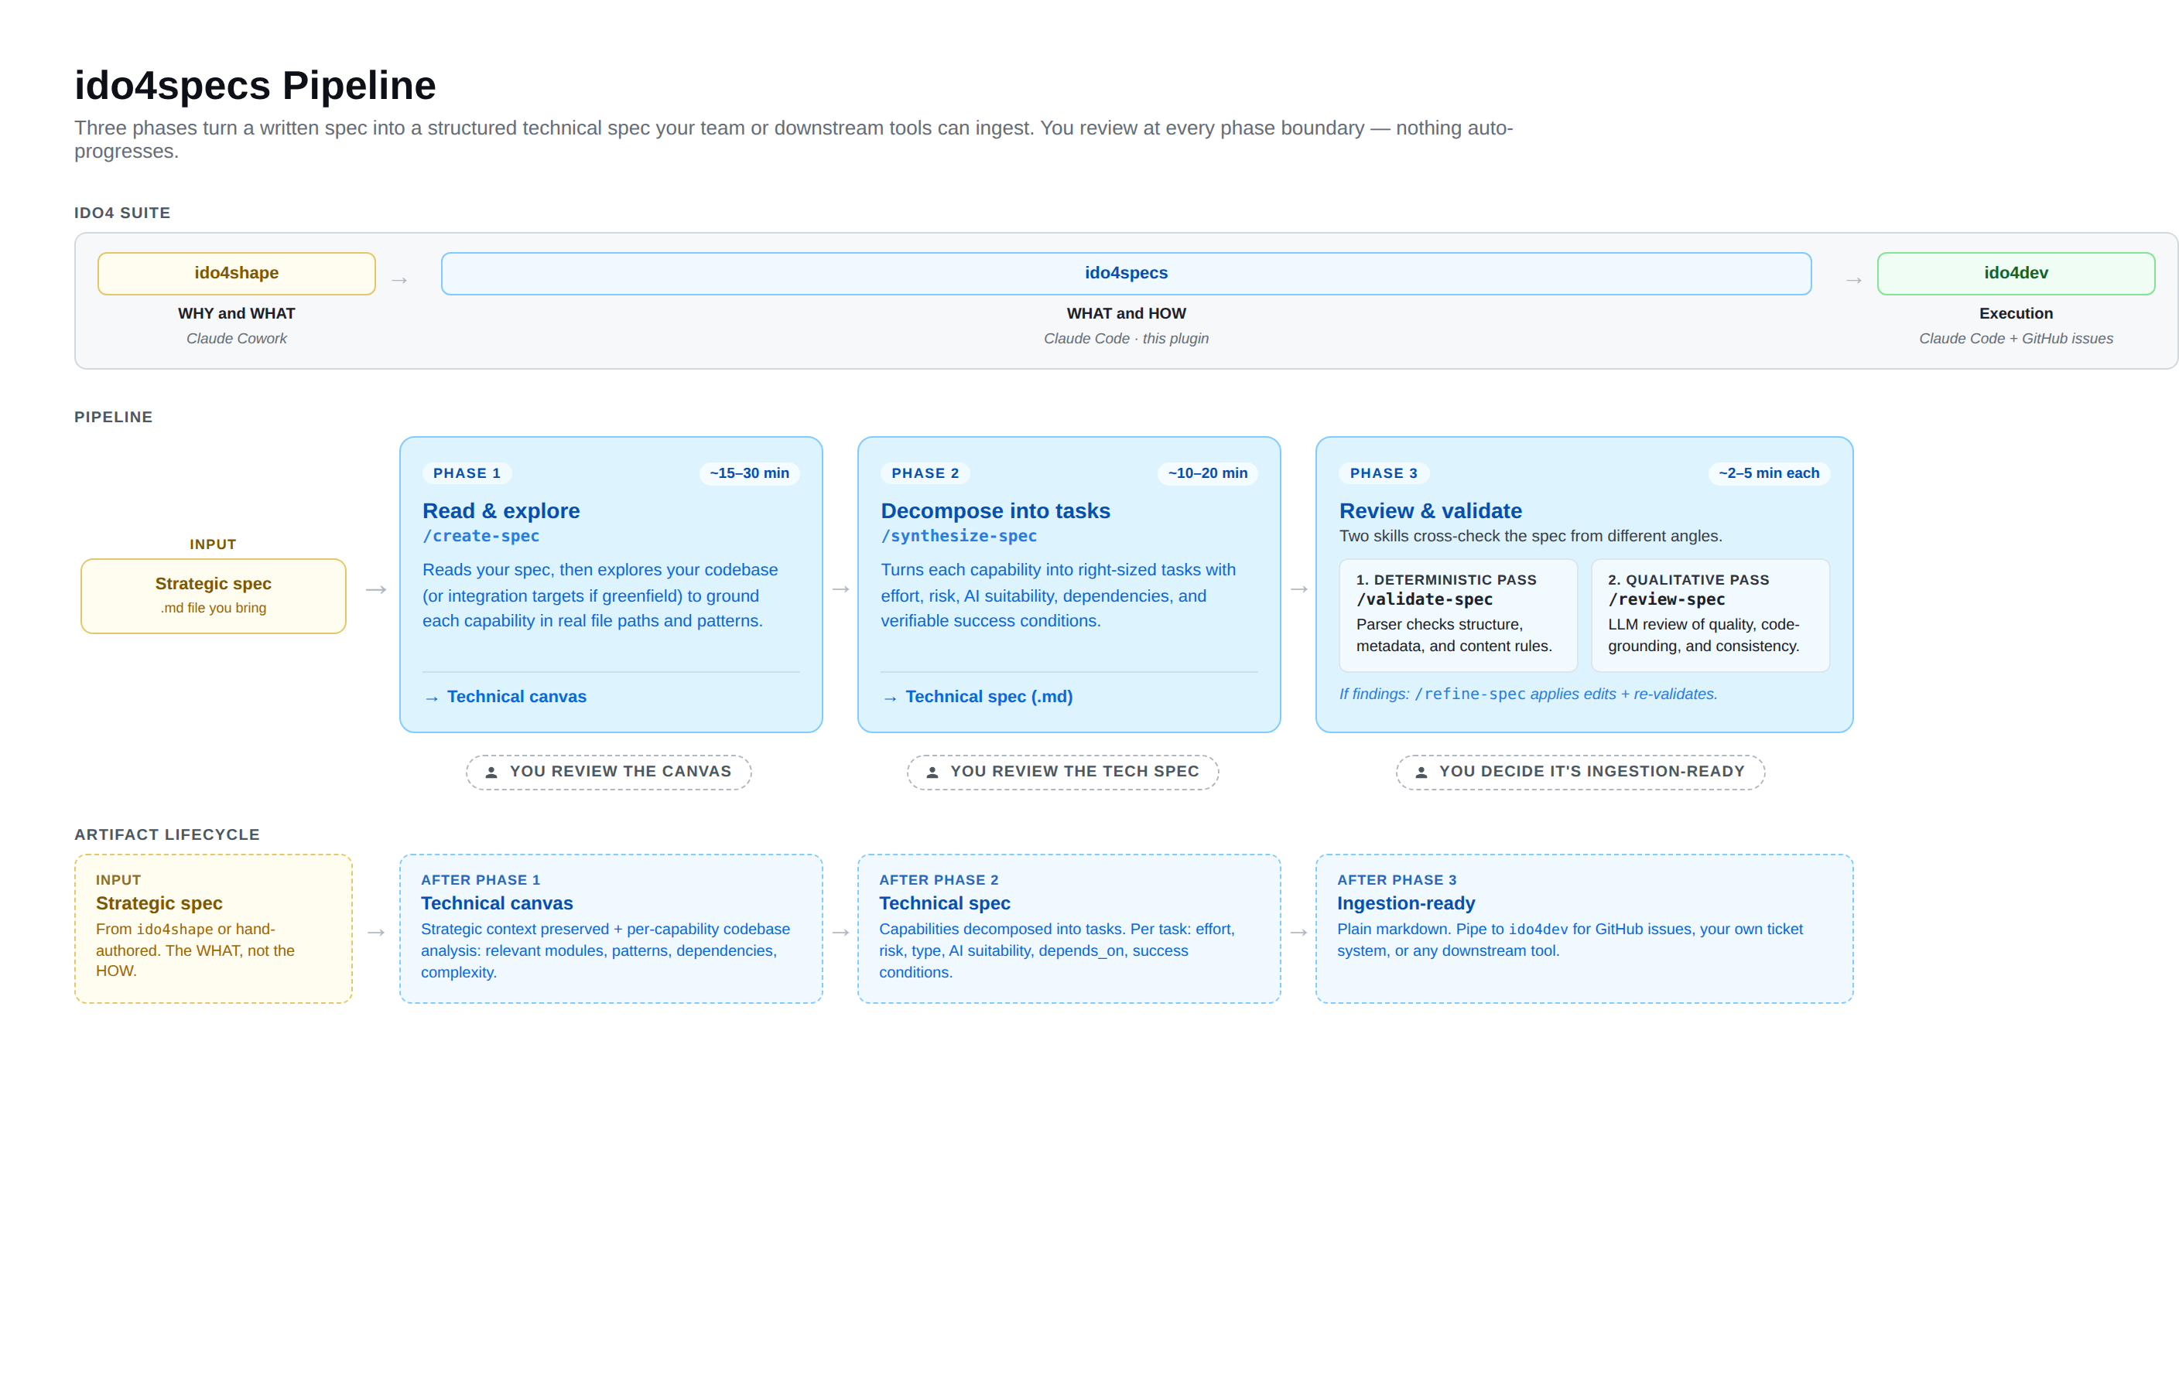Image resolution: width=2179 pixels, height=1392 pixels.
Task: Click arrow between lifecycle Input and After Phase 1
Action: 375,933
